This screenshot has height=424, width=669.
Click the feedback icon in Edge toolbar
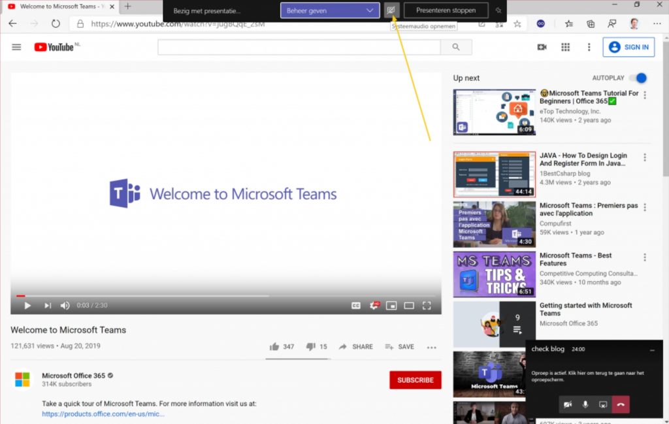[x=612, y=24]
